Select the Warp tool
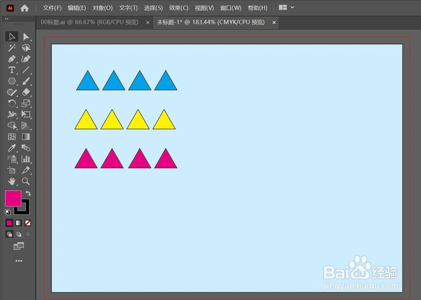The width and height of the screenshot is (421, 300). point(12,114)
